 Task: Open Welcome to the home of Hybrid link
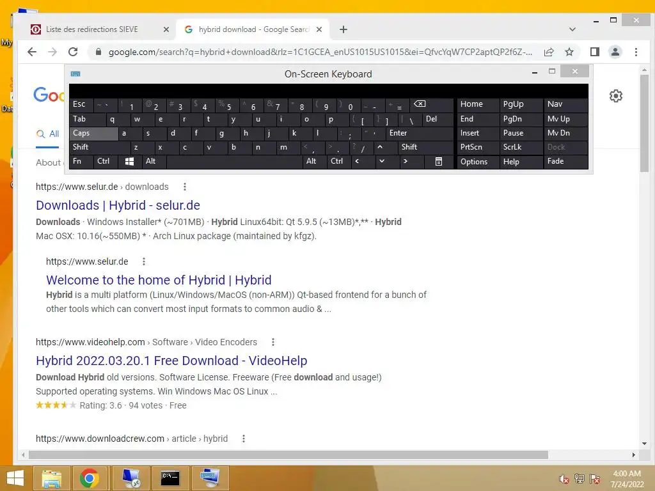(159, 280)
